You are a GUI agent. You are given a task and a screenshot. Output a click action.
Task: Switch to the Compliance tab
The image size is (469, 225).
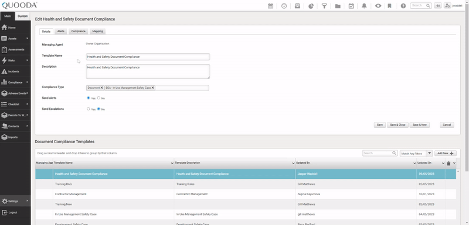coord(79,32)
